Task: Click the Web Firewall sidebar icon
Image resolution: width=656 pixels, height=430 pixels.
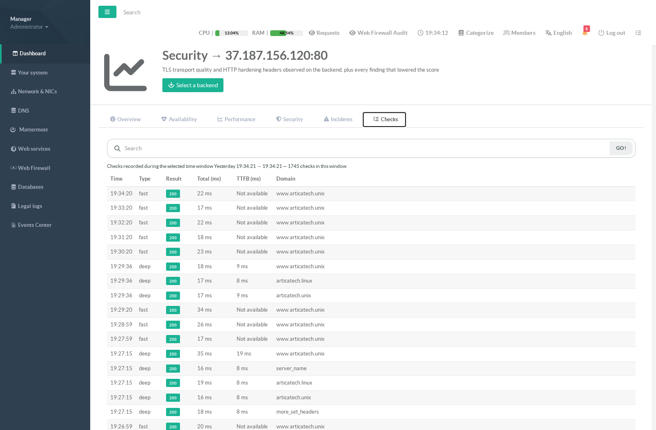Action: click(14, 168)
